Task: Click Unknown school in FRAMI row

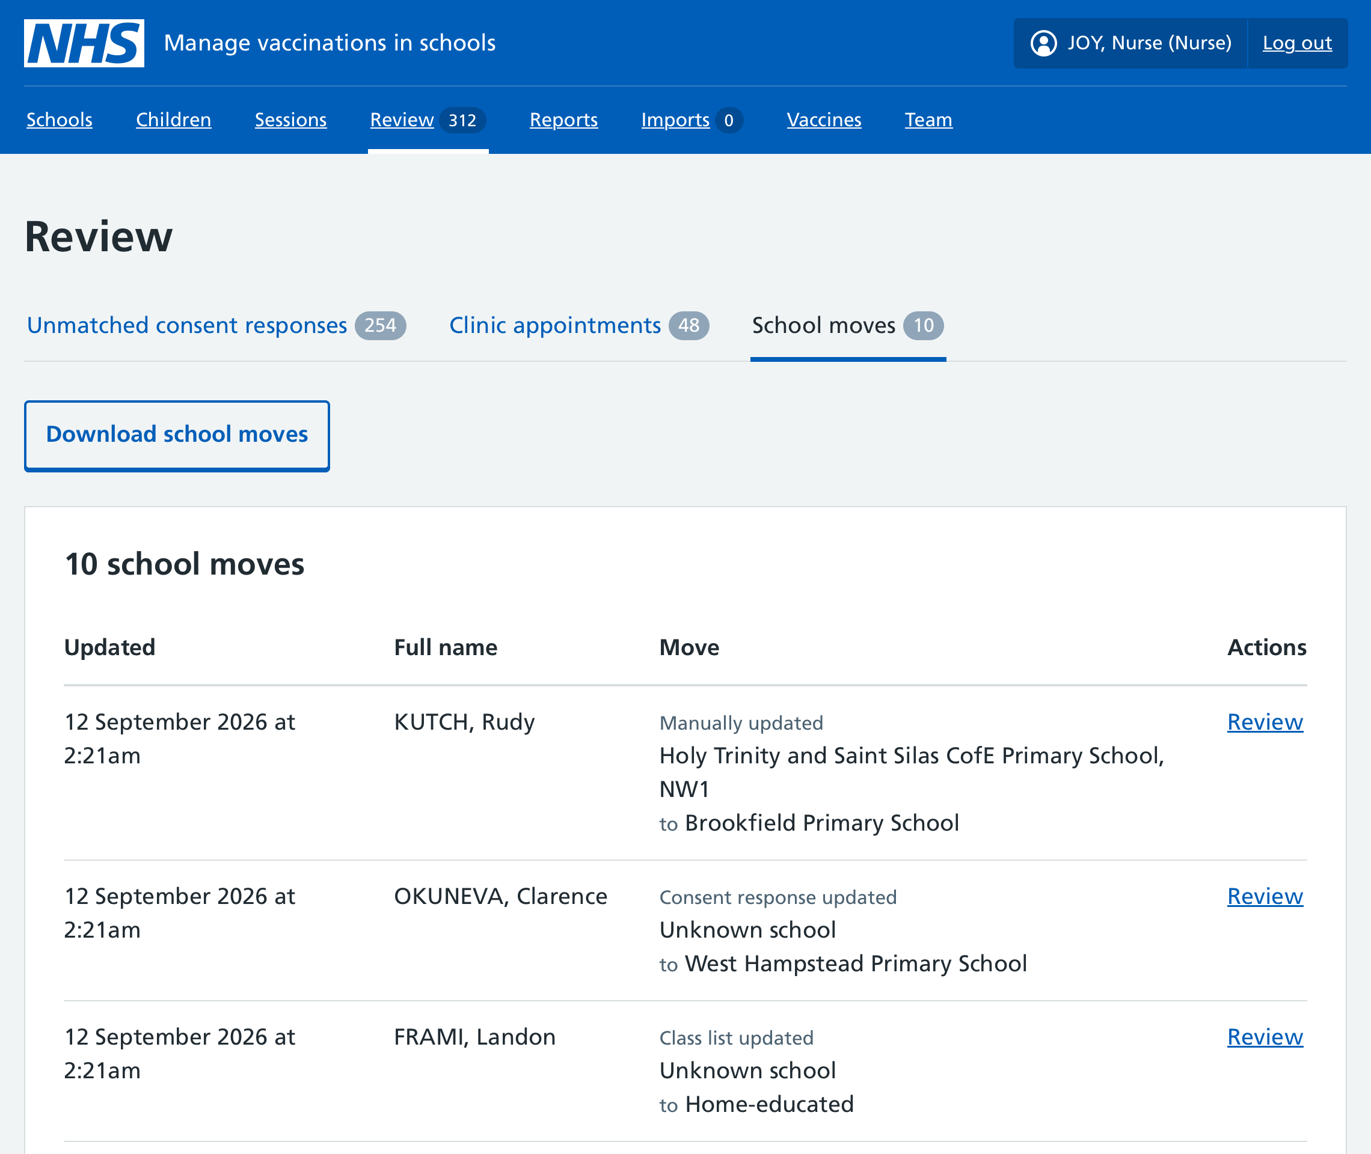Action: 747,1070
